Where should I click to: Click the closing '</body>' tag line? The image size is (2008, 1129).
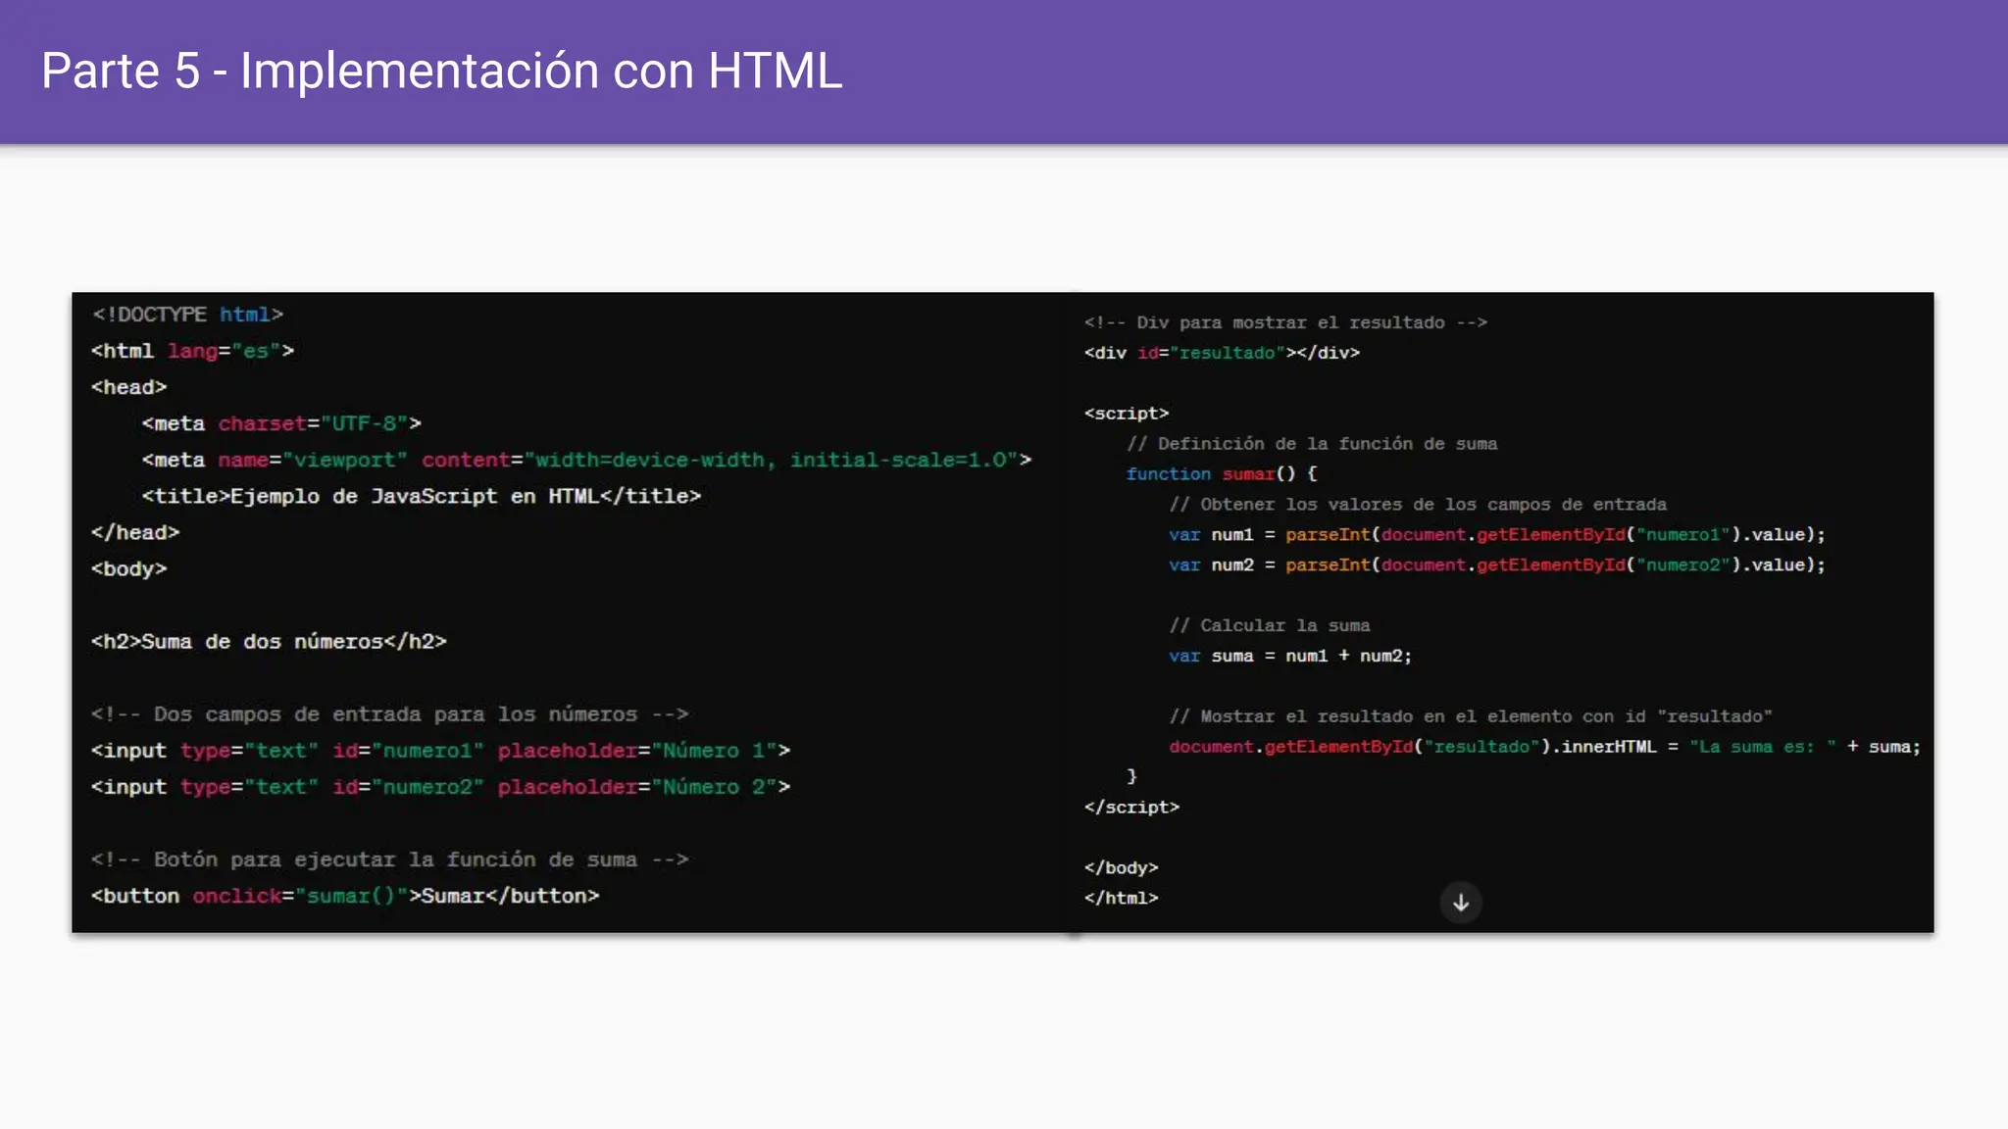coord(1121,867)
